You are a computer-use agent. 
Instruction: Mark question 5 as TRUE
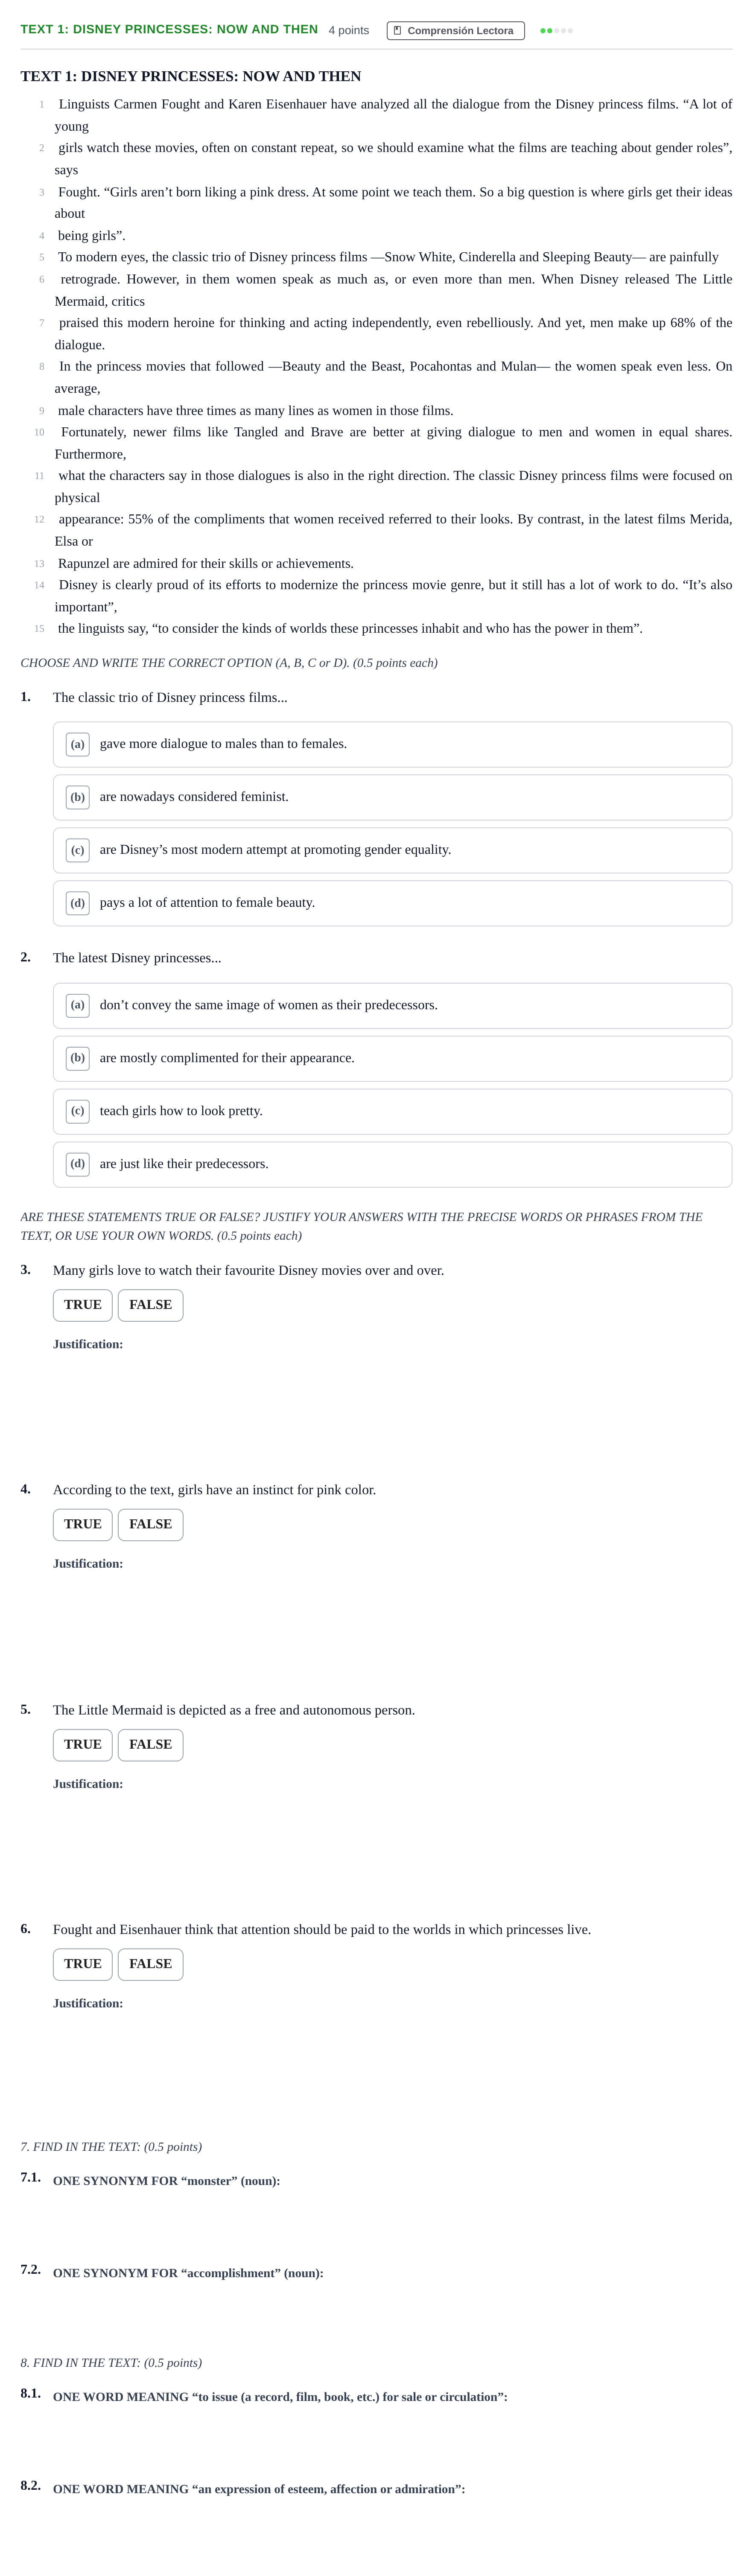[x=83, y=1745]
